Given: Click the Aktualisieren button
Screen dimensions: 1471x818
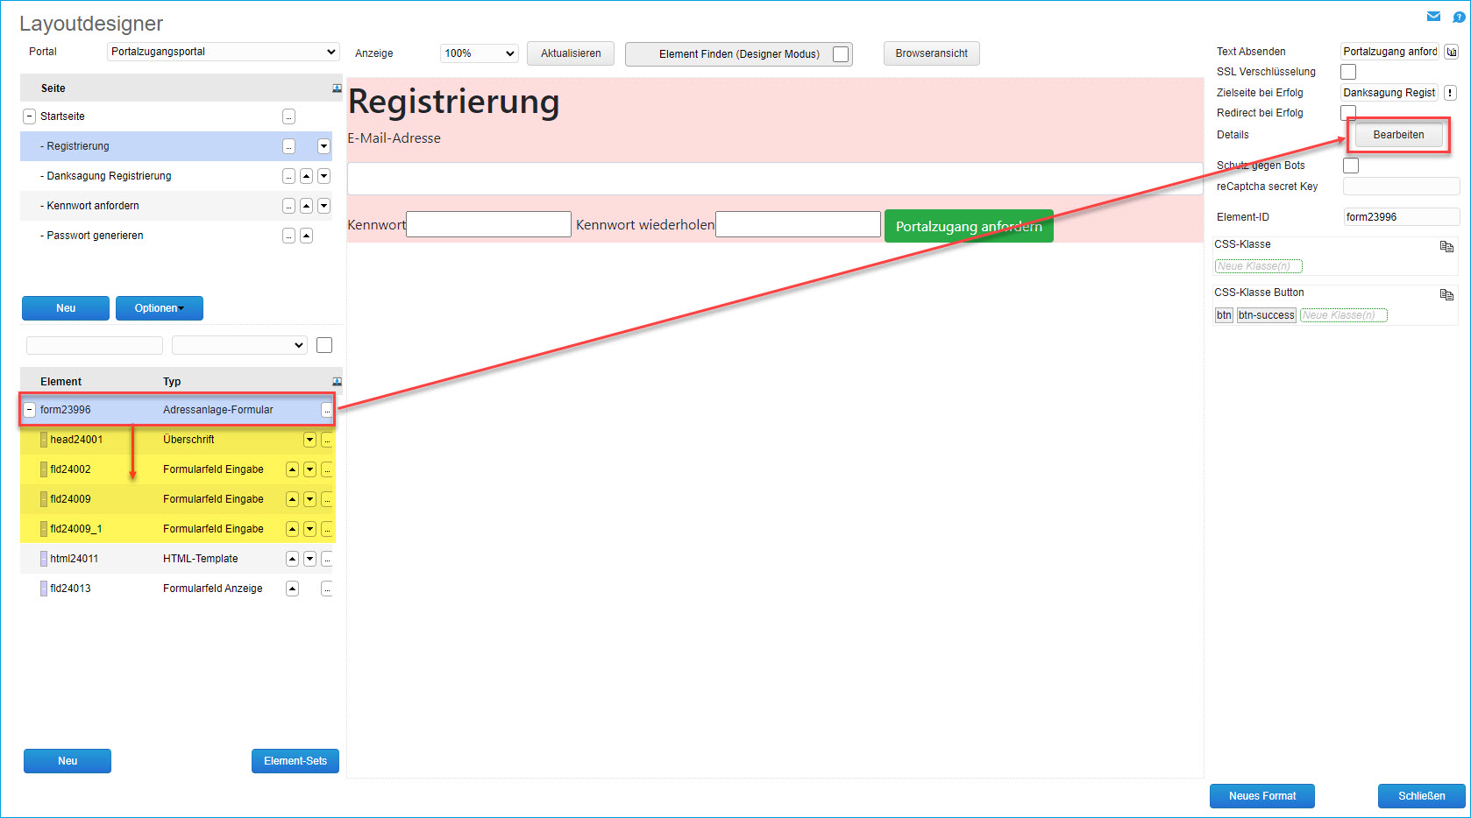Looking at the screenshot, I should pos(571,53).
